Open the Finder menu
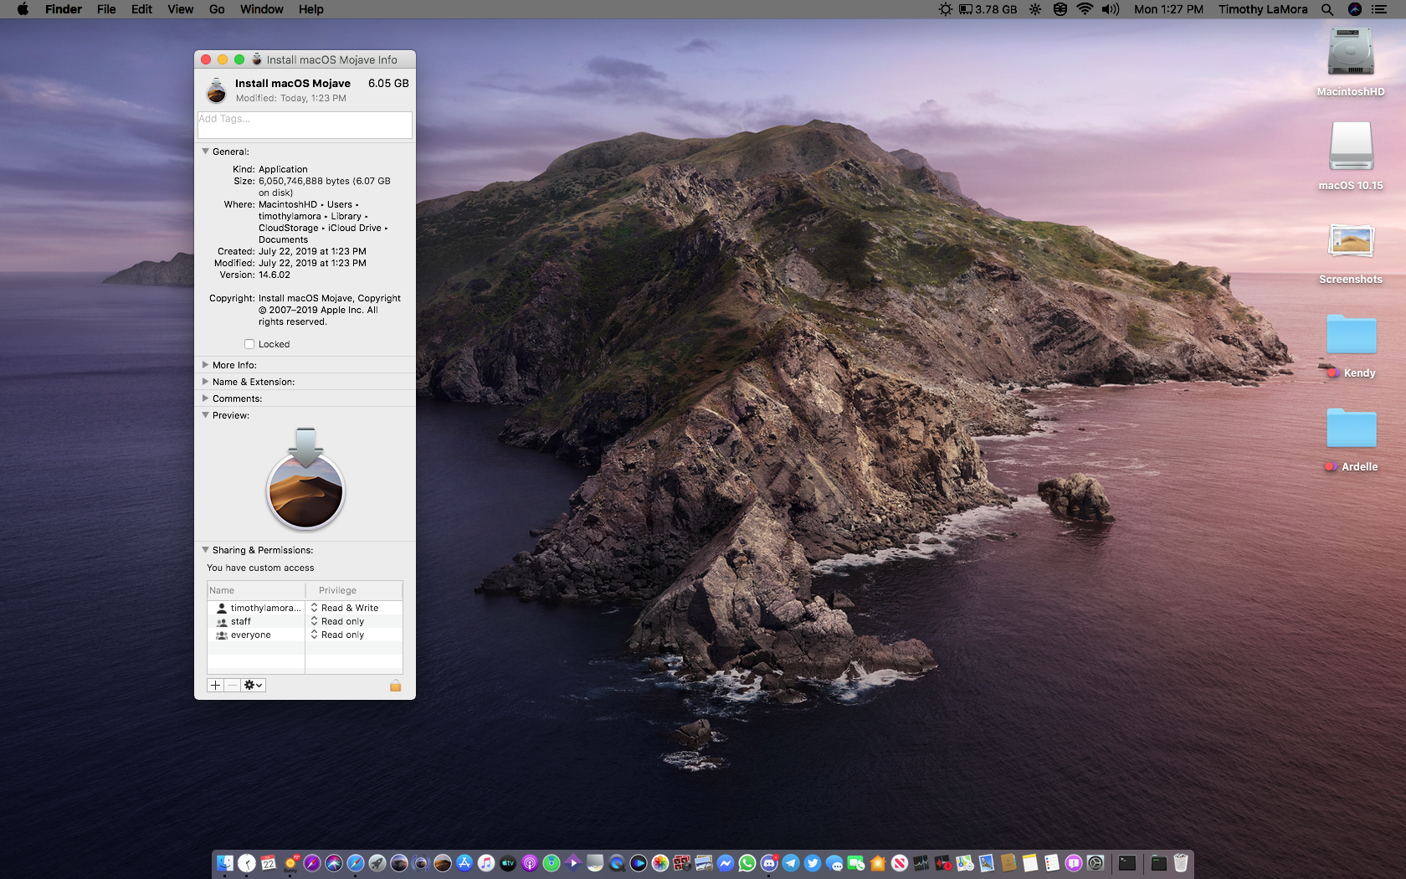1406x879 pixels. (x=64, y=9)
